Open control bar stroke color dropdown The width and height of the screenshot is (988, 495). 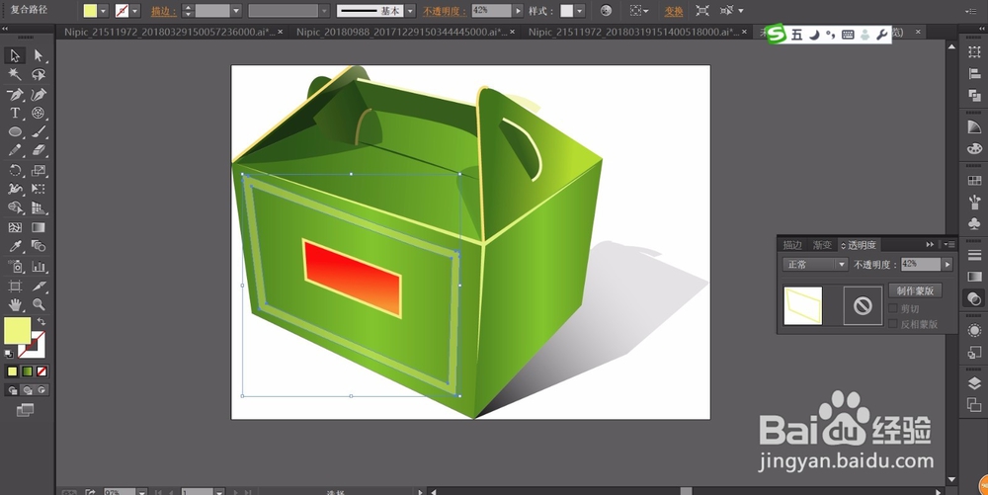click(134, 11)
